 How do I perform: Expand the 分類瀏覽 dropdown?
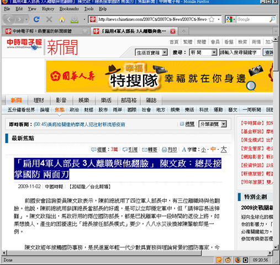224,124
